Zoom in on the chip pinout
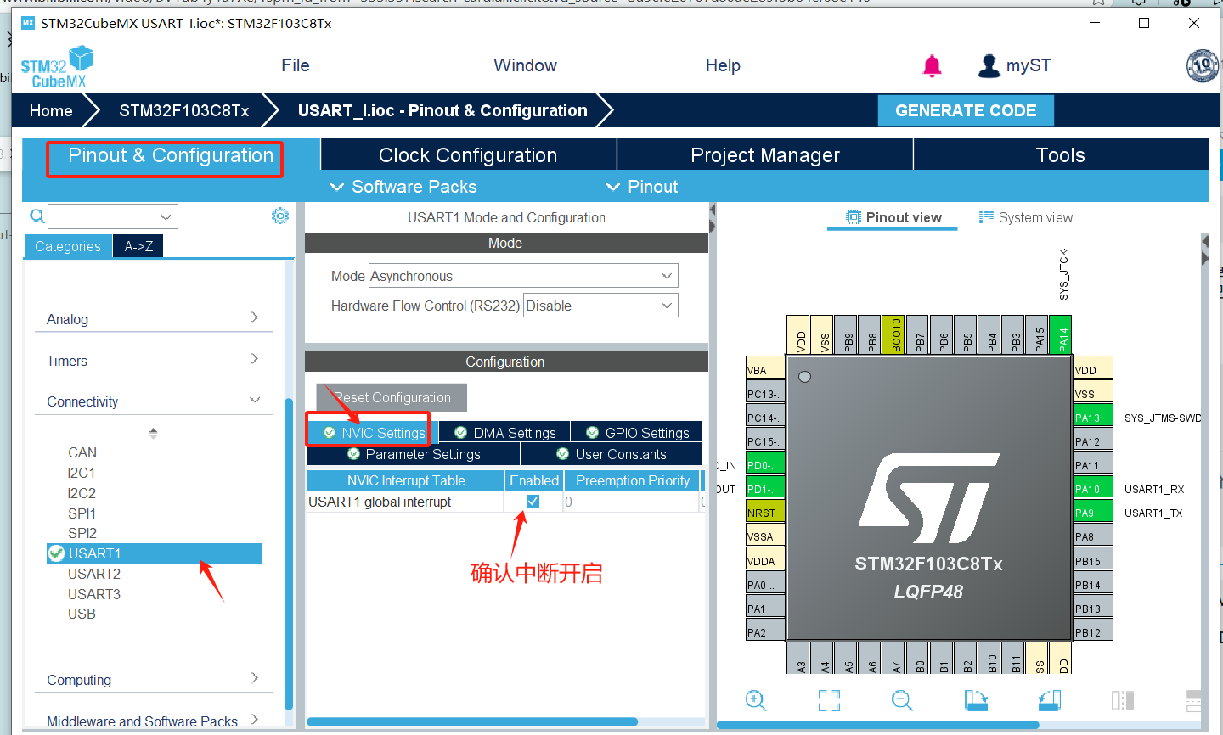The image size is (1223, 735). 755,700
